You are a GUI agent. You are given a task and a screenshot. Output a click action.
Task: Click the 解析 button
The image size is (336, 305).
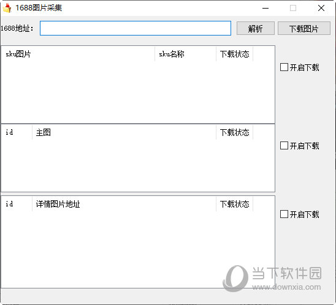(256, 28)
